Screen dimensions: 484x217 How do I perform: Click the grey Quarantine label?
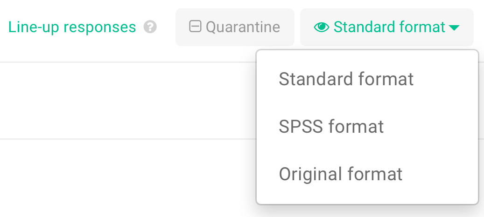[x=243, y=27]
